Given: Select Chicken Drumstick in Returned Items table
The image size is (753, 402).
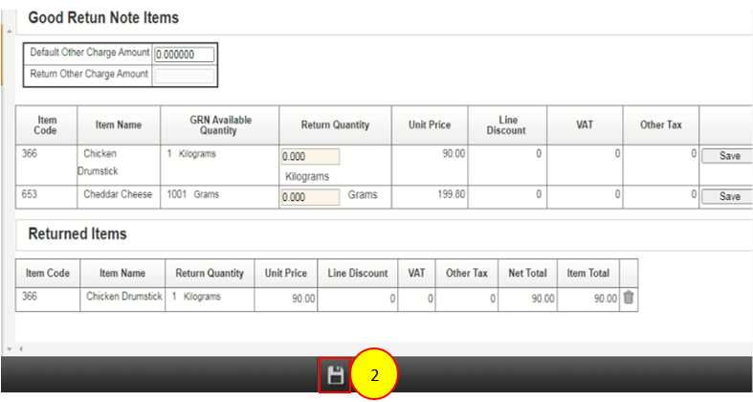Looking at the screenshot, I should point(122,298).
